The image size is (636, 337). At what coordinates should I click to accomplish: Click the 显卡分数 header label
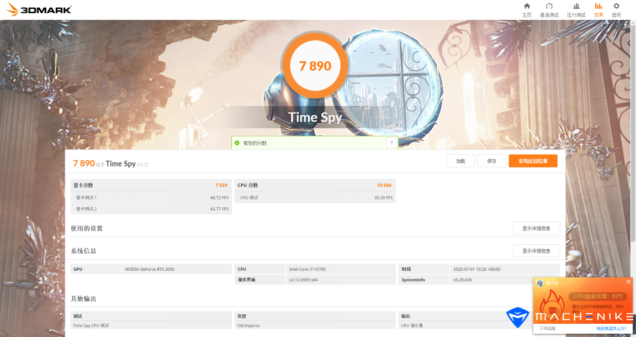click(x=83, y=185)
